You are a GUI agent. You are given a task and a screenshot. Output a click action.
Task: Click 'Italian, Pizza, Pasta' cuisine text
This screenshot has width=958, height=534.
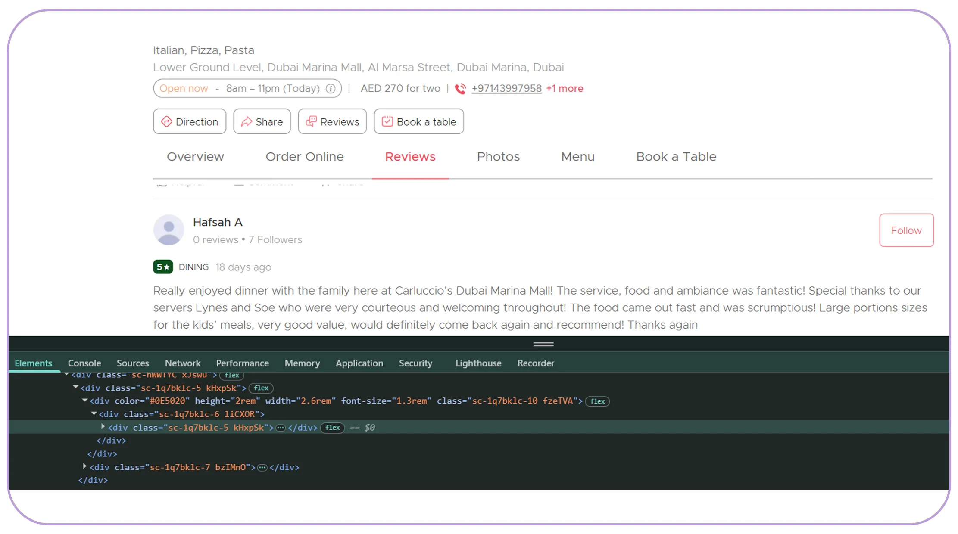coord(203,50)
